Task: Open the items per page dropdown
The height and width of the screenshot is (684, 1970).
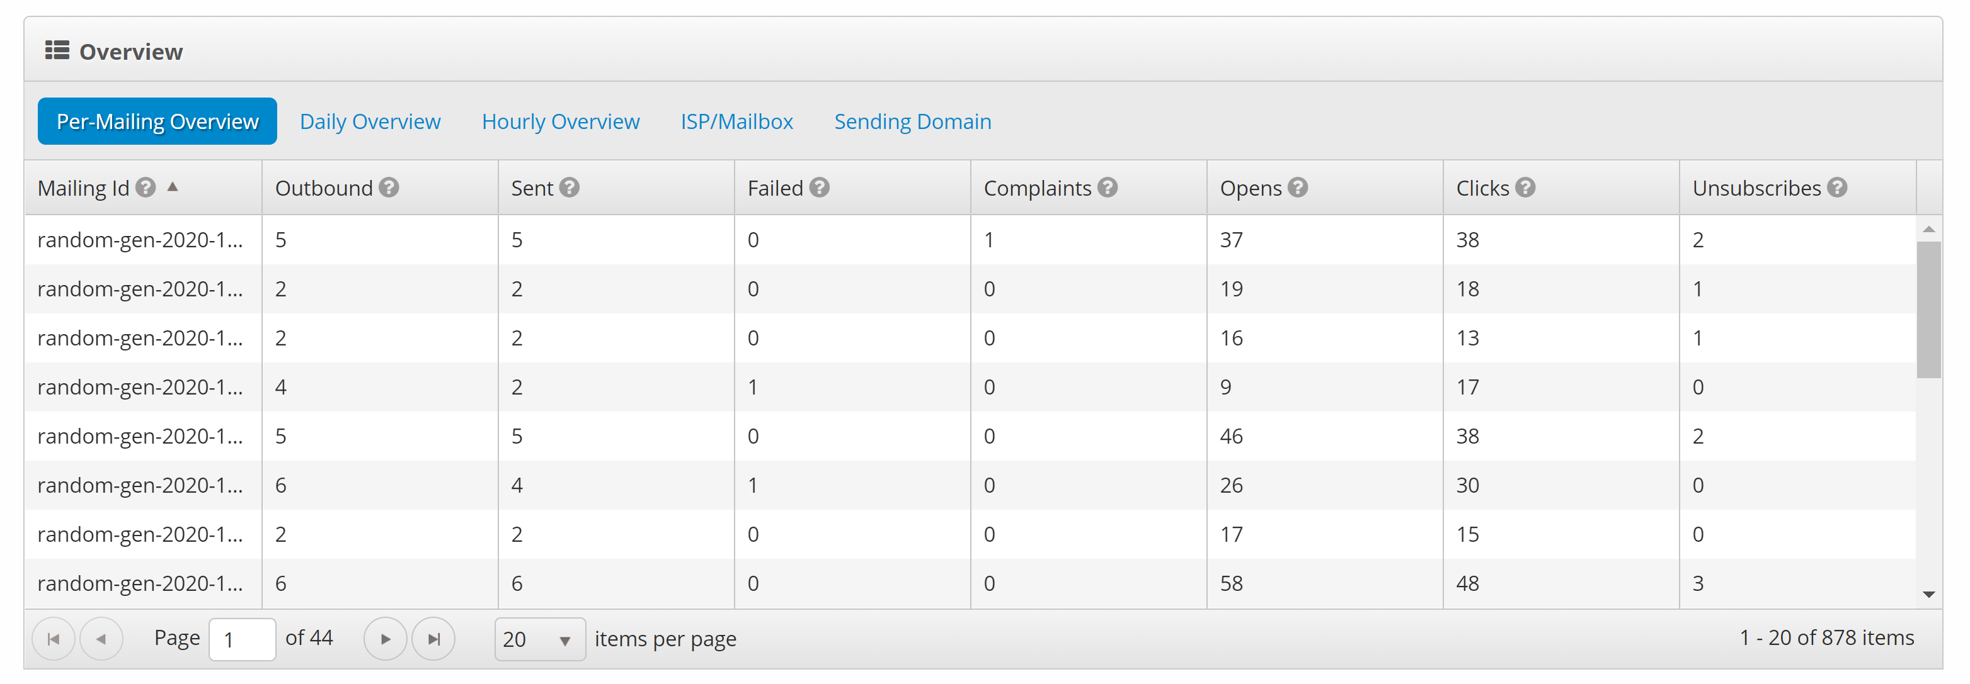Action: (x=540, y=639)
